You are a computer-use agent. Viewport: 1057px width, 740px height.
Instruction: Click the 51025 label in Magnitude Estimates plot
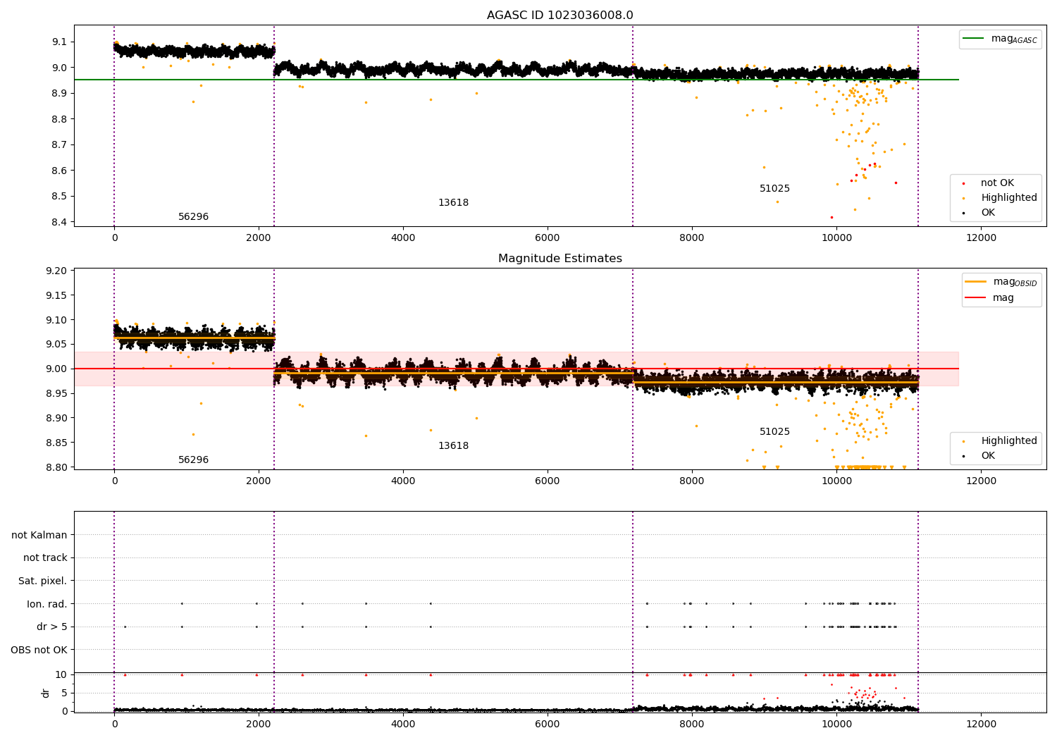pyautogui.click(x=774, y=432)
